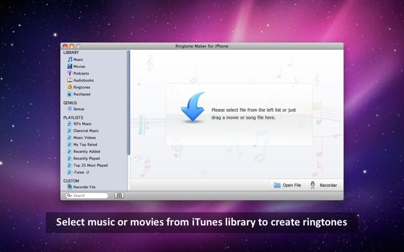Click the purple Podcasts icon
Image resolution: width=404 pixels, height=252 pixels.
[x=70, y=73]
